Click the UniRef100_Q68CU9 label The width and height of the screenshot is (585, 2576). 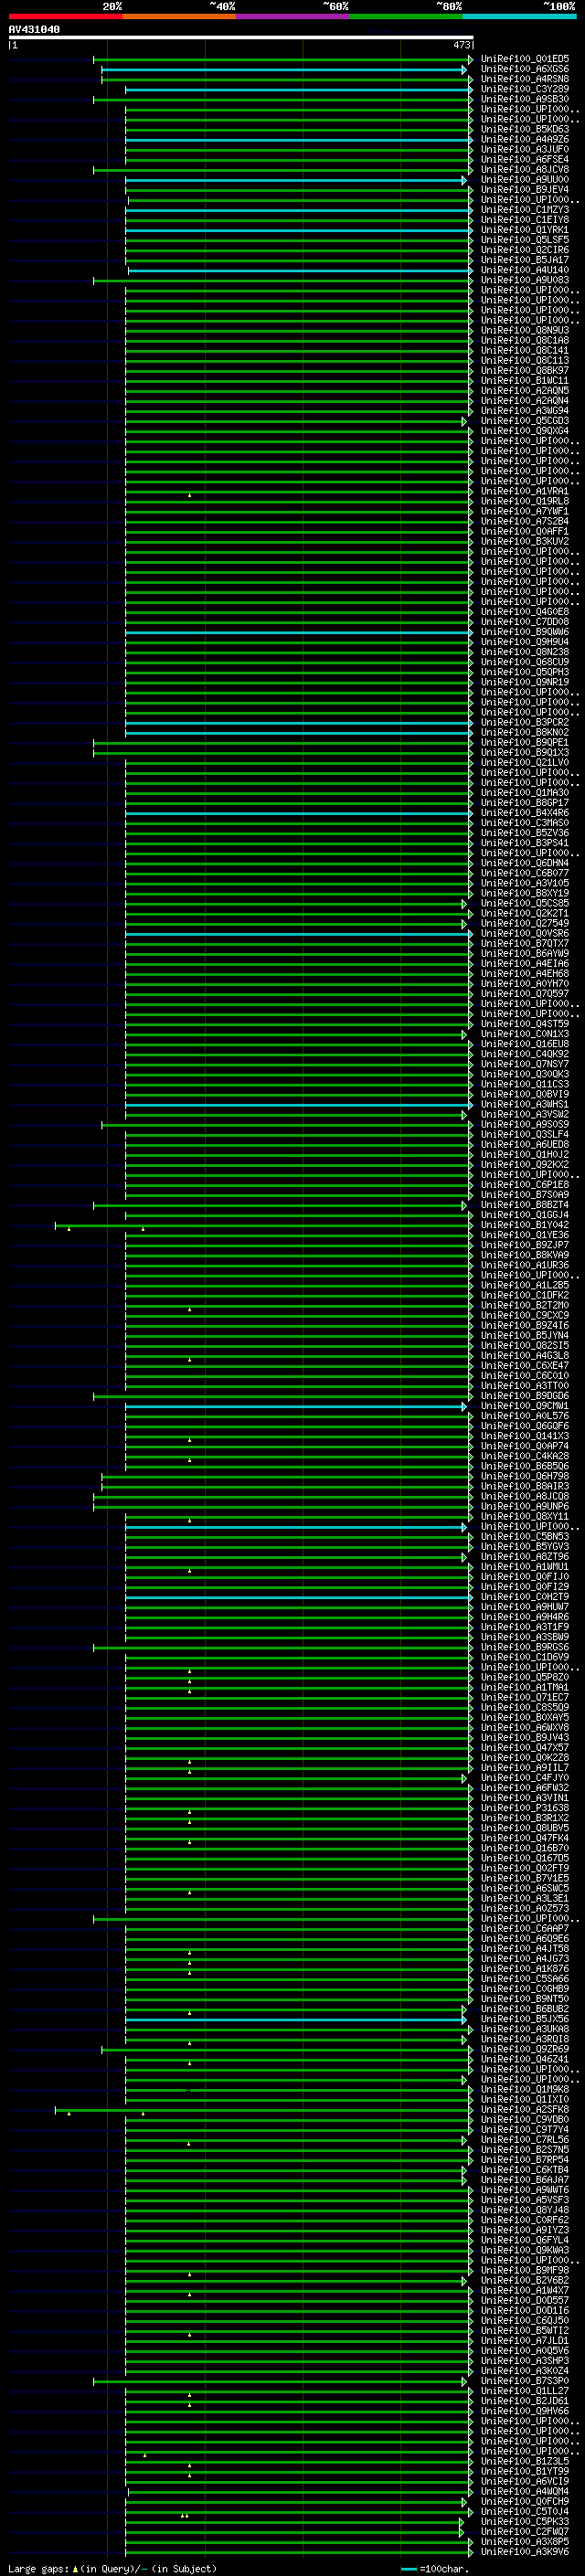[525, 662]
